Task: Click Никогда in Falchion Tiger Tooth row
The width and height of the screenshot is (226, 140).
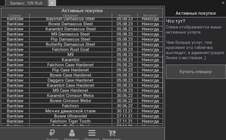Action: pos(150,121)
